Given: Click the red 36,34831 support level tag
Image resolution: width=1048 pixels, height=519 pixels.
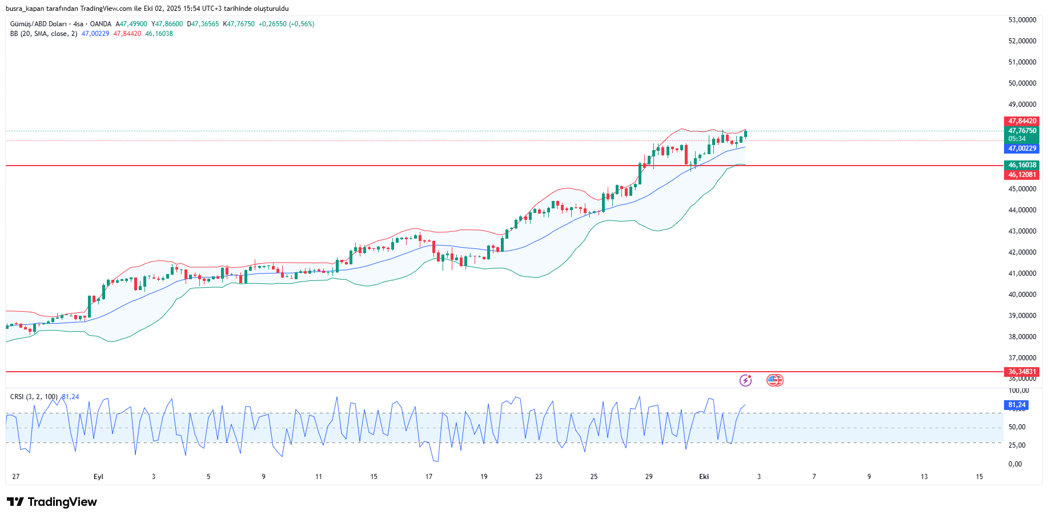Looking at the screenshot, I should coord(1022,372).
